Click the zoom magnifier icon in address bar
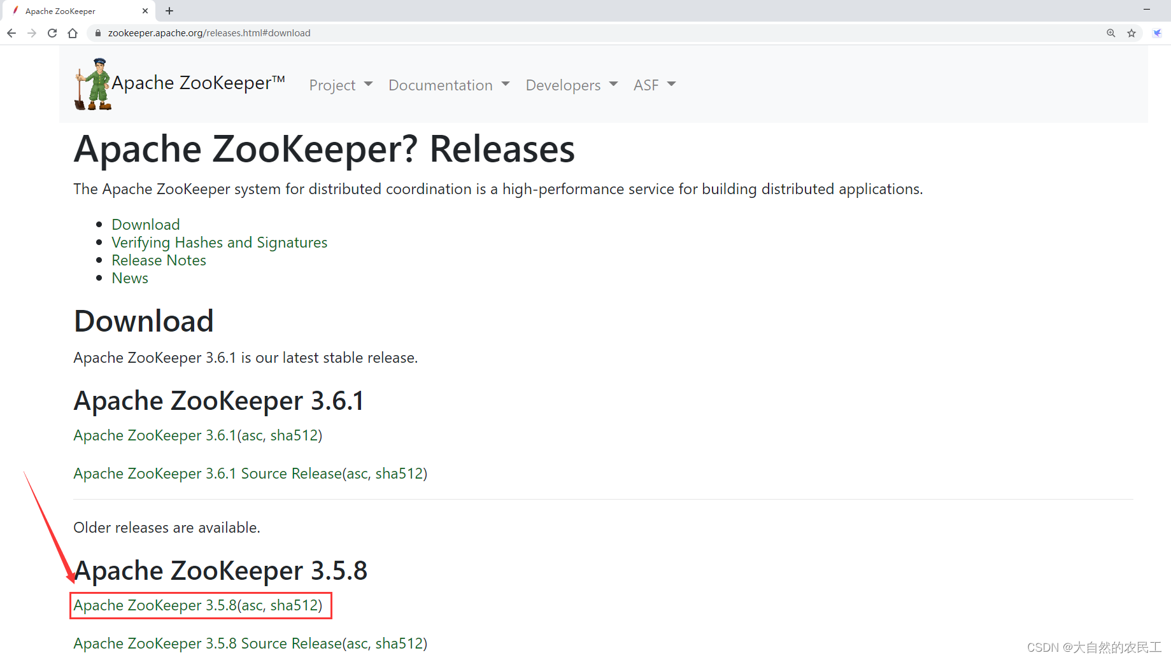This screenshot has height=660, width=1171. [1111, 32]
